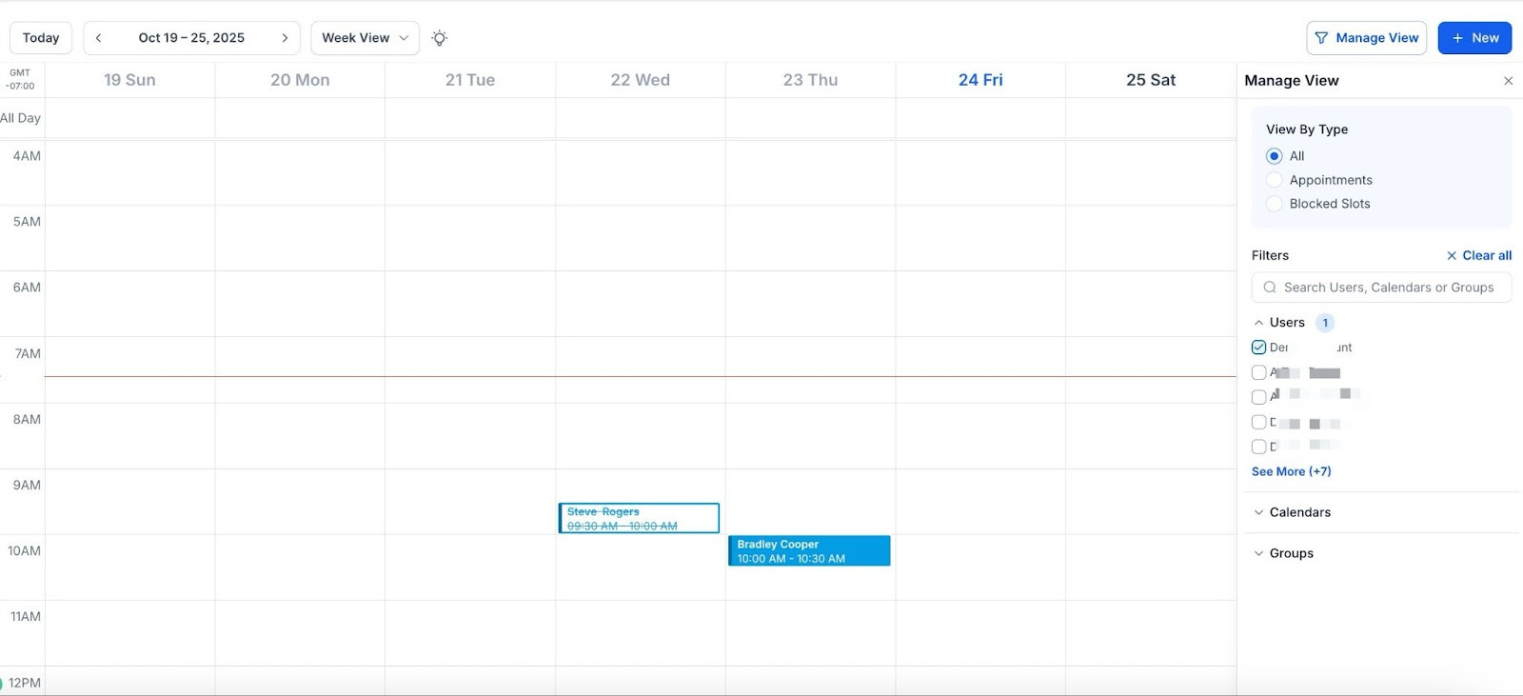Expand the Calendars filter section

click(1258, 512)
